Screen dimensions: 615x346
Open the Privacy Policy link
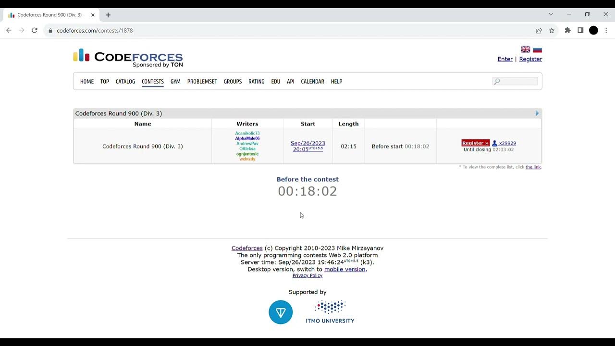pyautogui.click(x=307, y=276)
